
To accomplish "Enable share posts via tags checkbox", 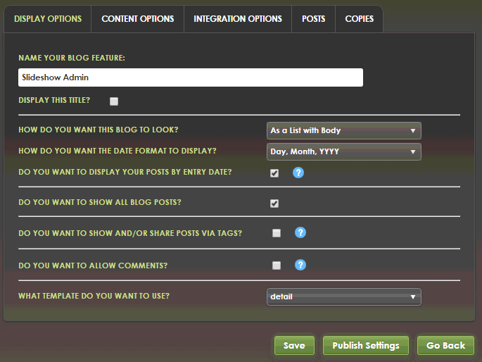I will tap(277, 233).
